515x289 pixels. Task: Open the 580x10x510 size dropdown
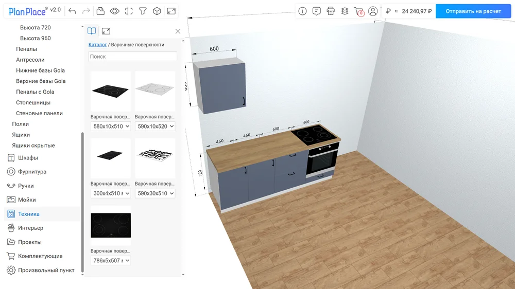pyautogui.click(x=111, y=126)
